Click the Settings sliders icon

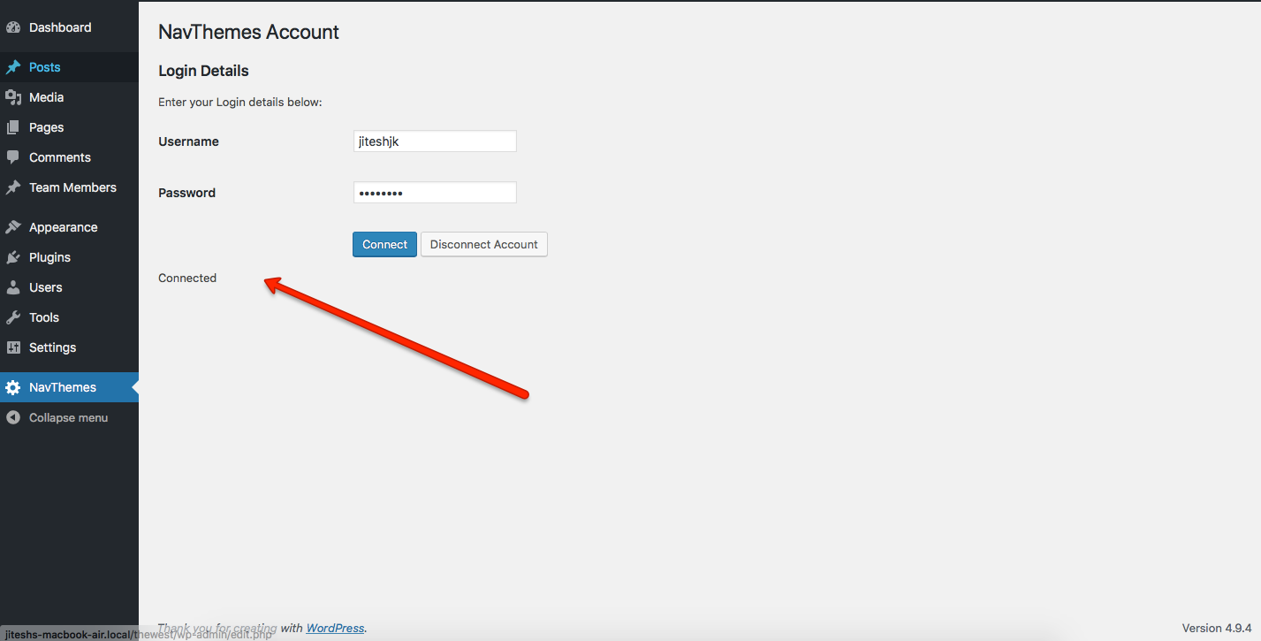13,347
